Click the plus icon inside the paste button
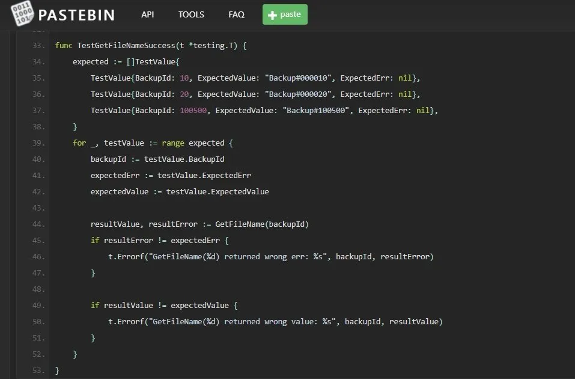Viewport: 575px width, 379px height. tap(273, 15)
